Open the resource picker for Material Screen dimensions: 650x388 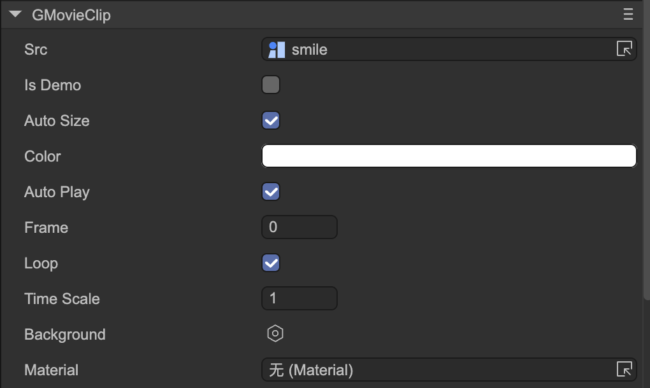[x=625, y=370]
